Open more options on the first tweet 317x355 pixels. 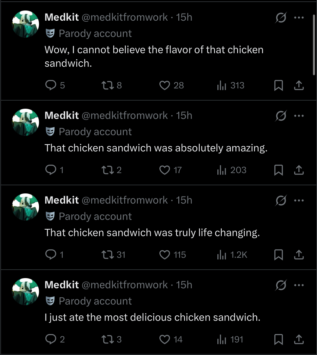point(299,17)
